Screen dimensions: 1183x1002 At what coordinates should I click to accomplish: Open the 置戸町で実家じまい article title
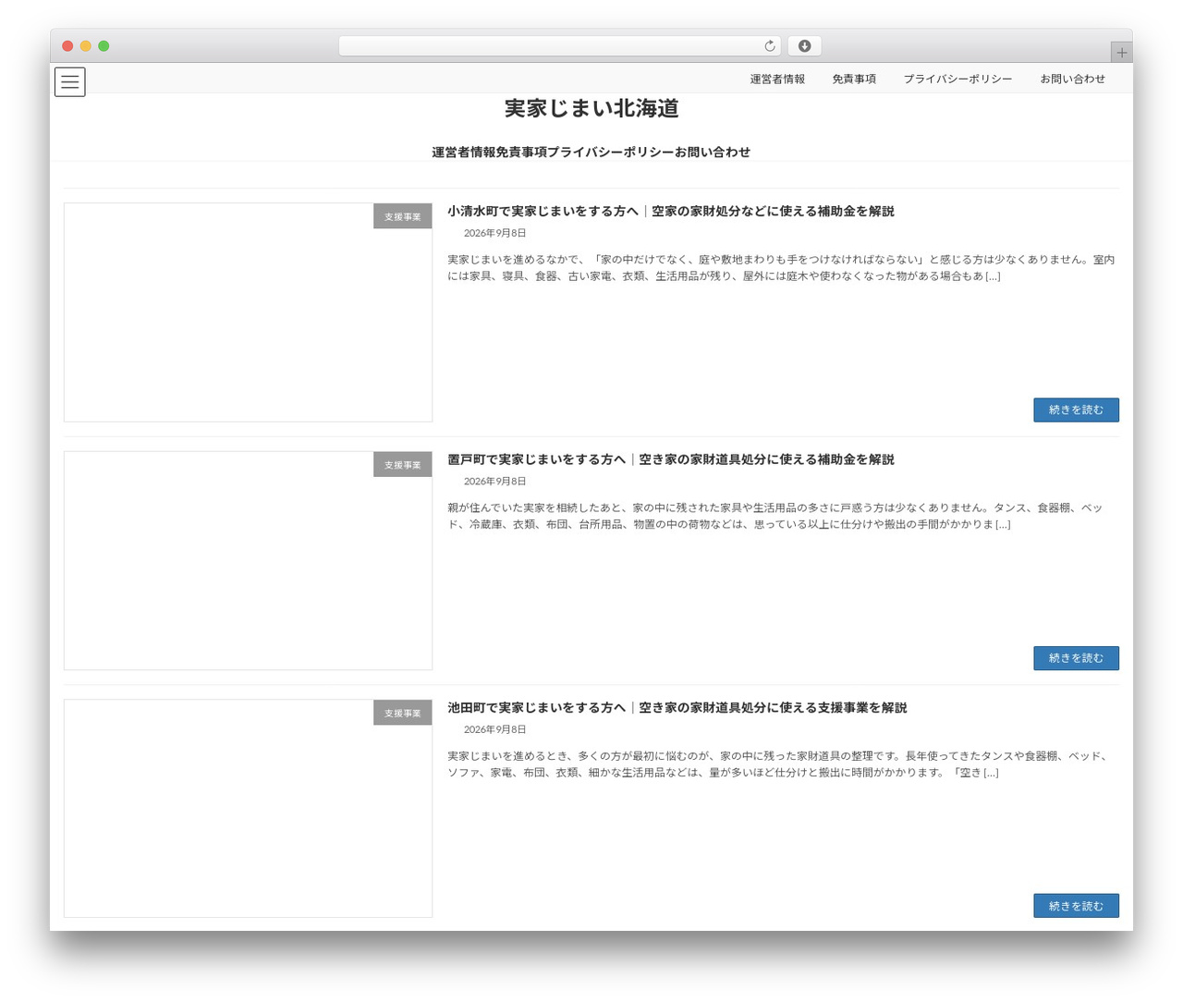tap(671, 459)
